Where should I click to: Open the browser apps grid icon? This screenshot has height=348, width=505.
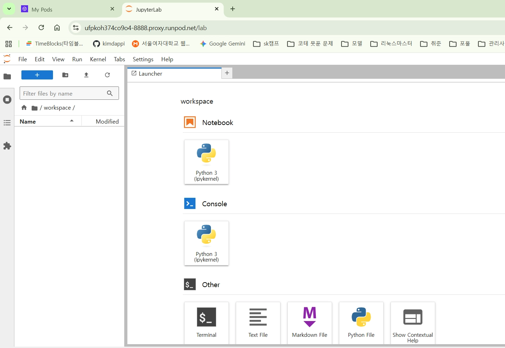(9, 44)
